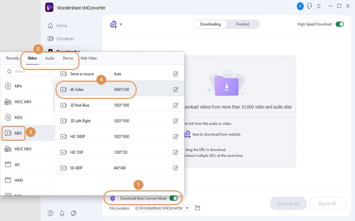Click the format list scrollbar
The width and height of the screenshot is (355, 221).
click(54, 95)
